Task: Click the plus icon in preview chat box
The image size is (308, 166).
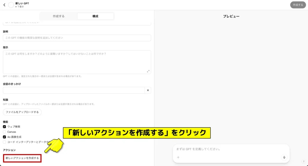Action: 178,157
